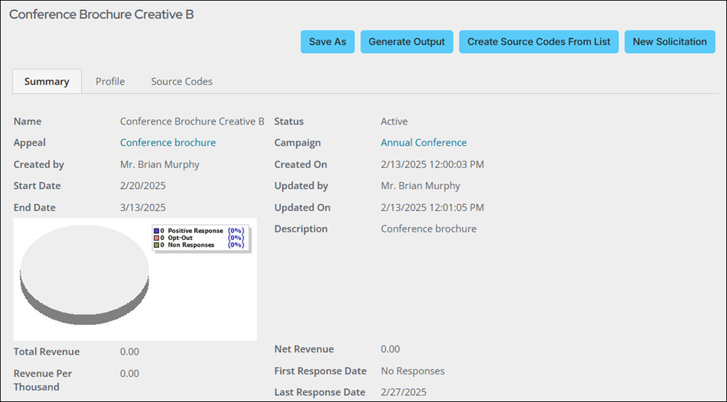
Task: Click the Net Revenue value 0.00
Action: (390, 349)
